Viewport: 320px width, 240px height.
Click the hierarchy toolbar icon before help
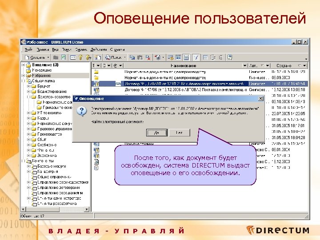220,57
